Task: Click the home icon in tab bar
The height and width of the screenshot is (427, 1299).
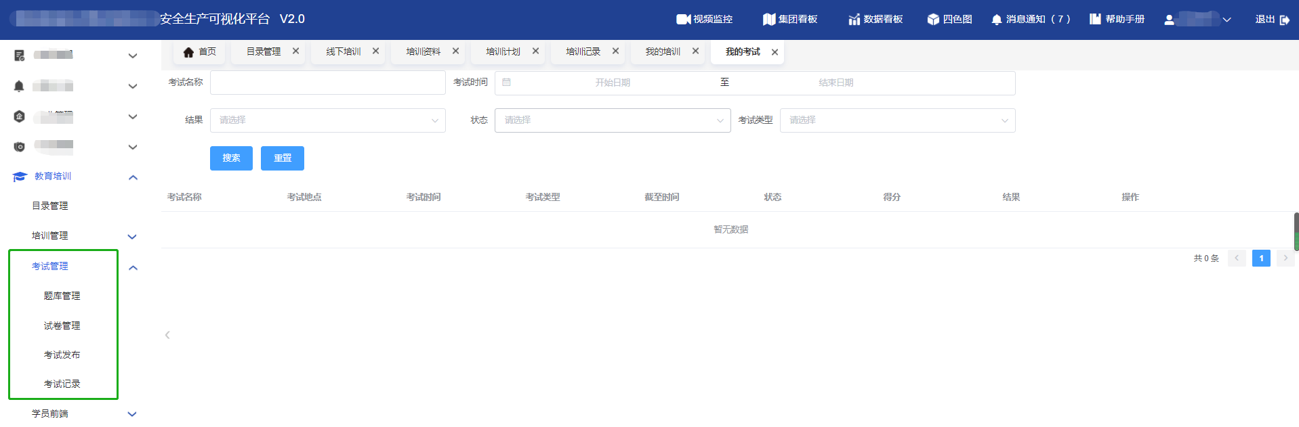Action: [188, 52]
